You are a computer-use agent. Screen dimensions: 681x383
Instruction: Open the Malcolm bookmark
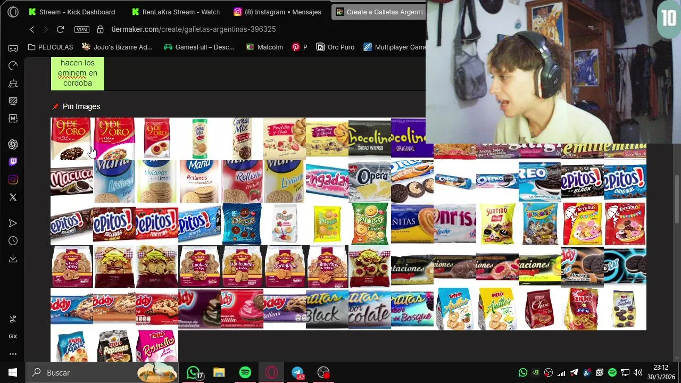[x=264, y=47]
